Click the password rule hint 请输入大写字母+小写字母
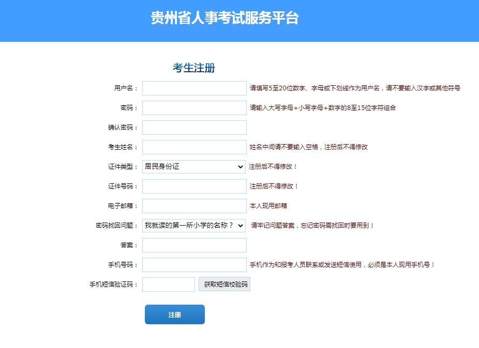479x348 pixels. tap(323, 108)
